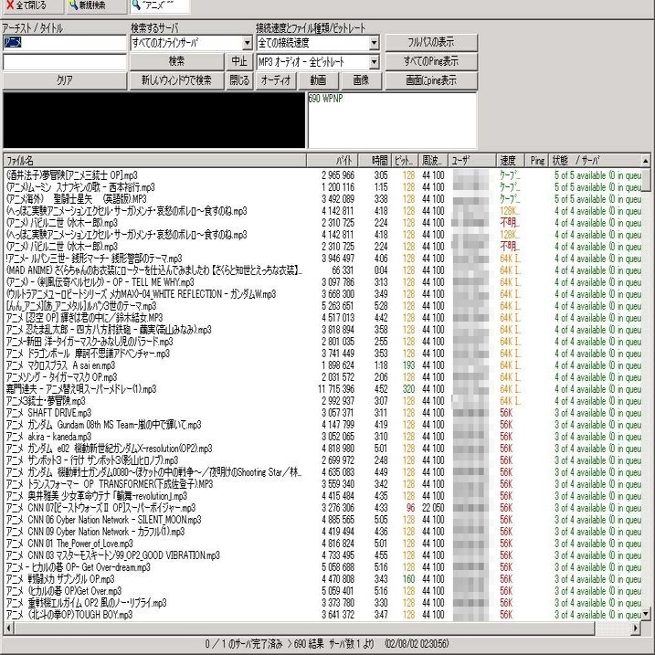Select file アニメソング - タイガーマスク OP.mp3
The height and width of the screenshot is (655, 655).
tap(322, 376)
